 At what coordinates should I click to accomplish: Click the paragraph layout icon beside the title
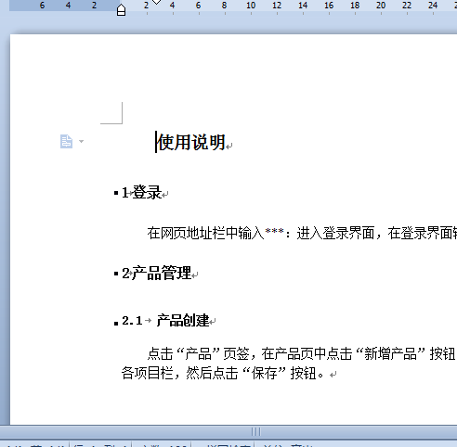click(66, 142)
